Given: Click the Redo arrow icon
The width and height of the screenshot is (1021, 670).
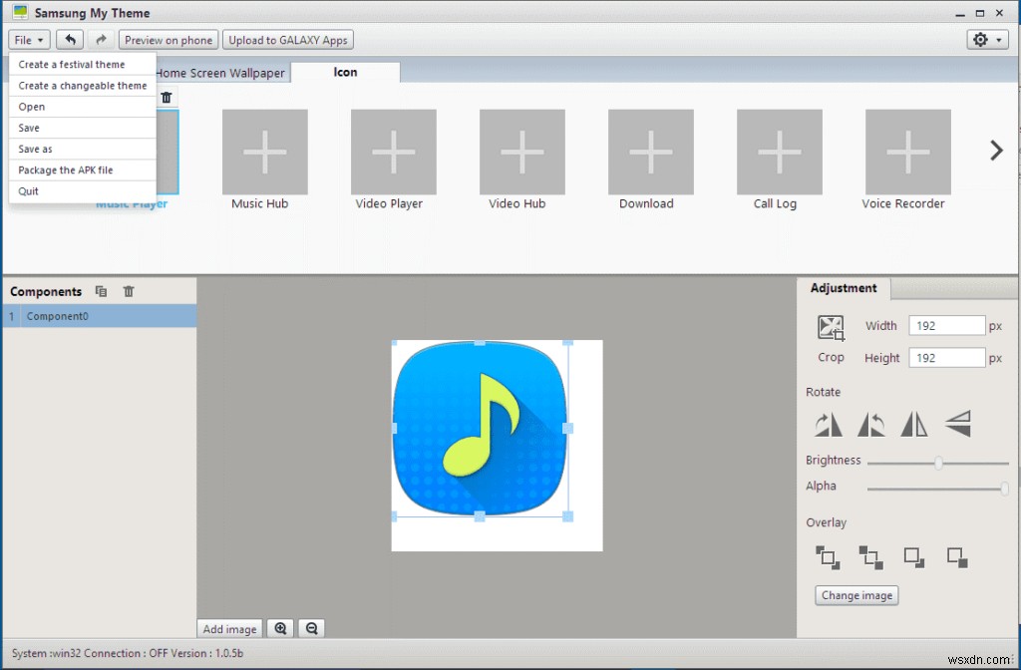Looking at the screenshot, I should point(99,39).
